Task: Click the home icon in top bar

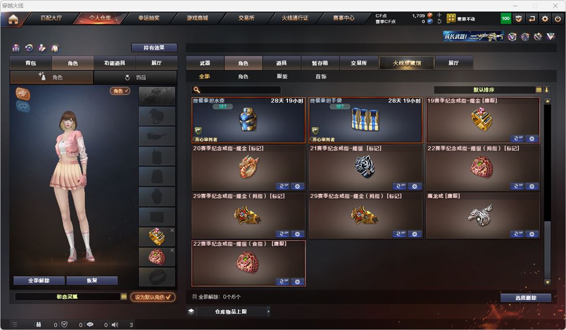Action: click(14, 19)
